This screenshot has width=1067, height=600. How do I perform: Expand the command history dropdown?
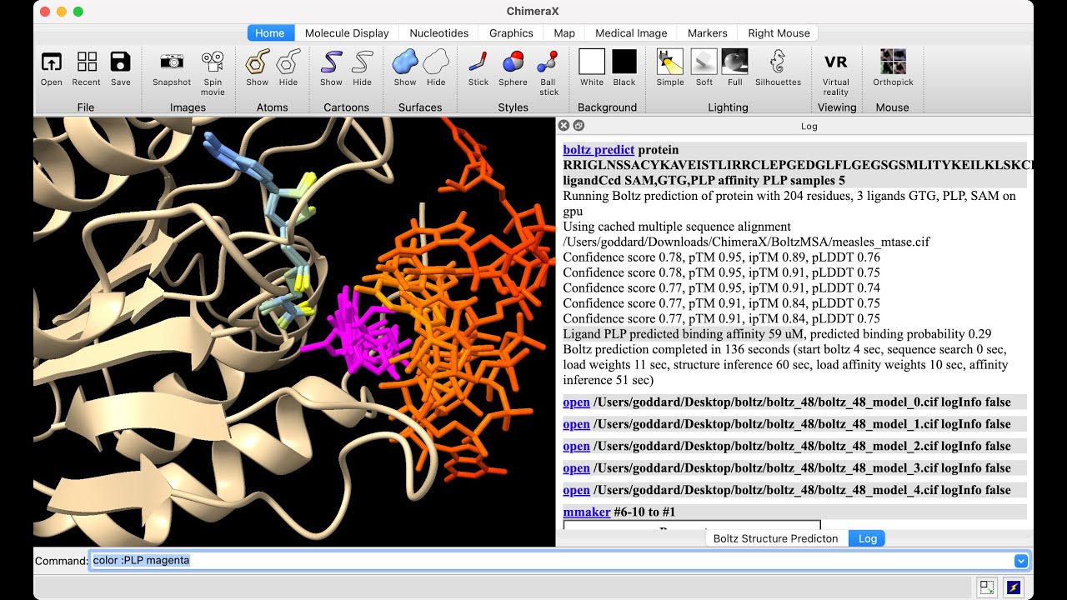coord(1020,561)
